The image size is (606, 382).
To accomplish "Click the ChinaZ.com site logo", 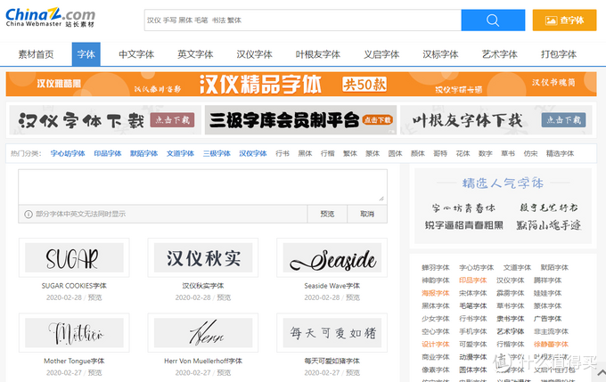I will [50, 18].
